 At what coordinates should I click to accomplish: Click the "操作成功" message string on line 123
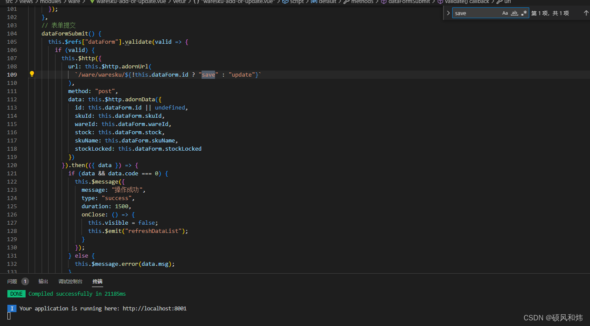(127, 190)
